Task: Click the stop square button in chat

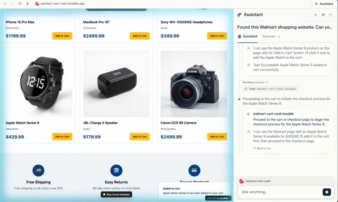Action: [x=327, y=192]
